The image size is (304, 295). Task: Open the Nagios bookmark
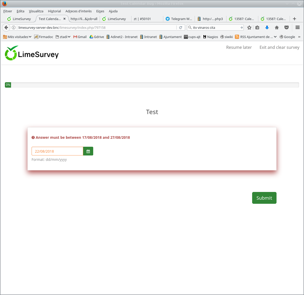(x=210, y=37)
